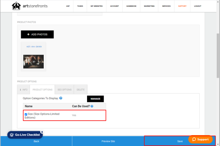This screenshot has width=220, height=146.
Task: Open the help icon beside Can Be Used?
Action: 92,106
